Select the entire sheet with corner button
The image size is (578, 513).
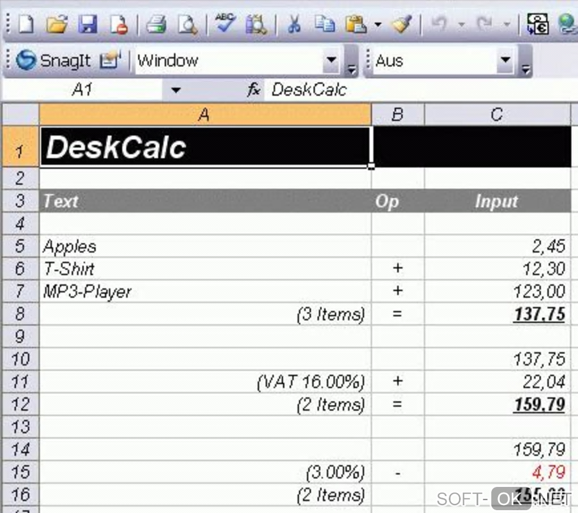pos(20,115)
